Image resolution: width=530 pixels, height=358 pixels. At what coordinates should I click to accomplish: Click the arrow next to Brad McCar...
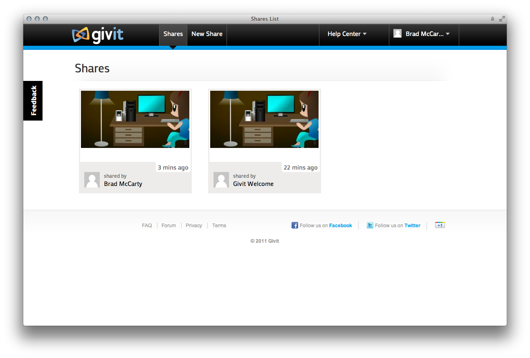click(448, 34)
